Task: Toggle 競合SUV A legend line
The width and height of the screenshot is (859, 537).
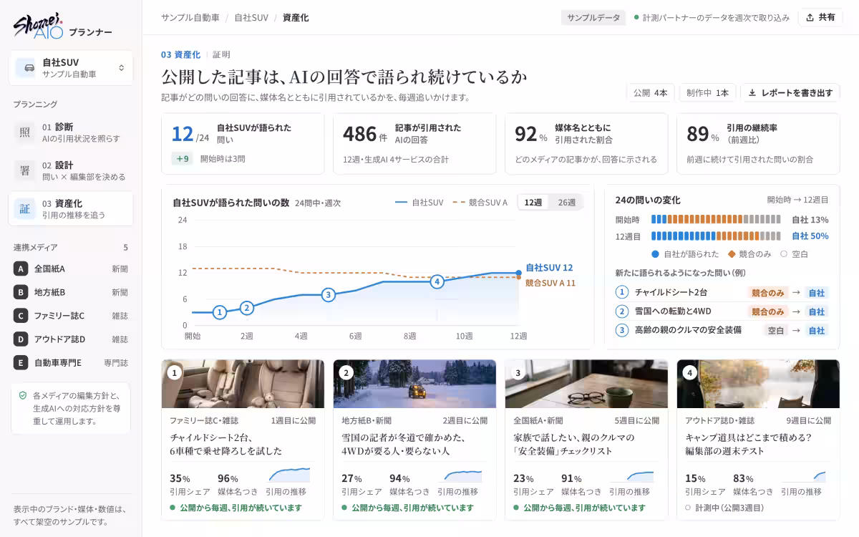Action: point(480,202)
